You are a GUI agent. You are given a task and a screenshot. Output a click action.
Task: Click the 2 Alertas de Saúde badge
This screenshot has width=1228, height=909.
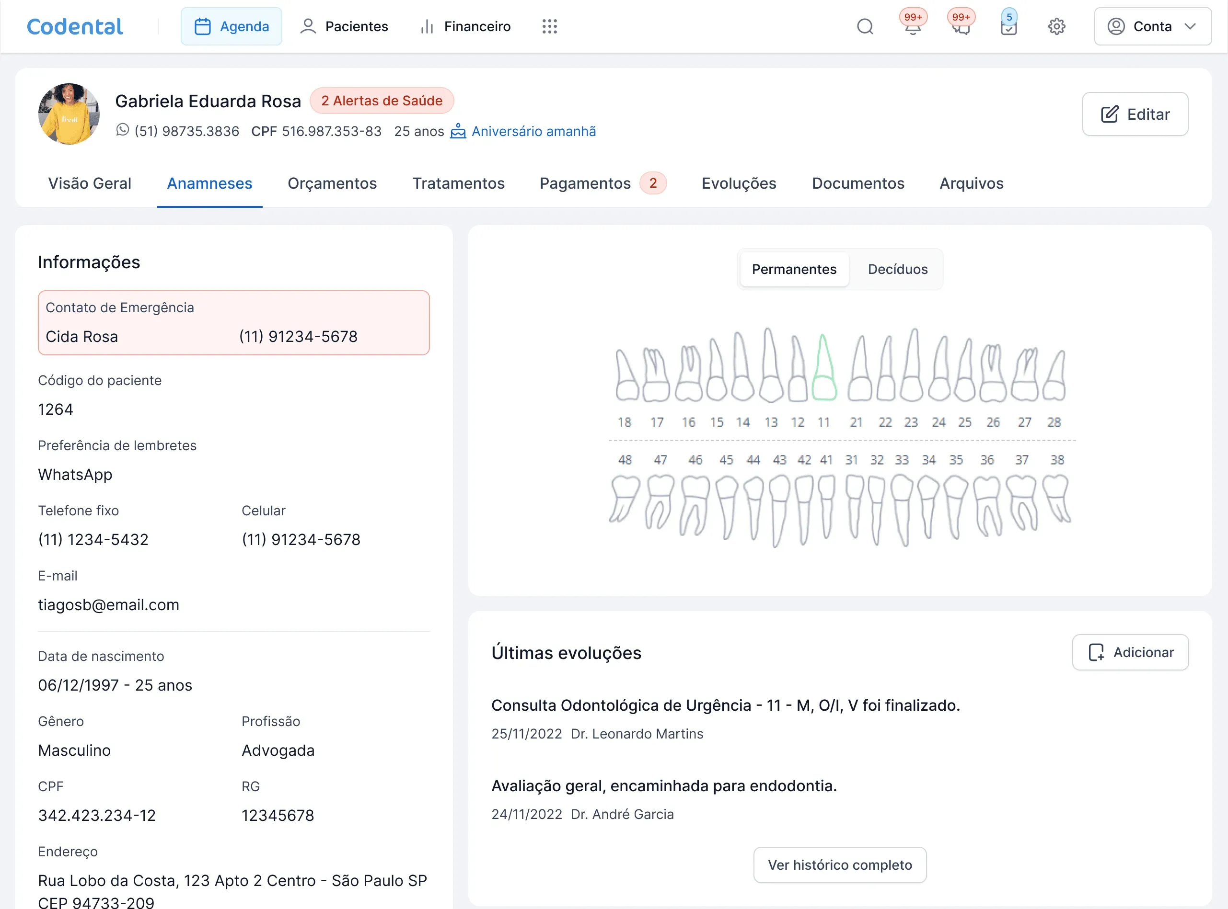coord(382,101)
